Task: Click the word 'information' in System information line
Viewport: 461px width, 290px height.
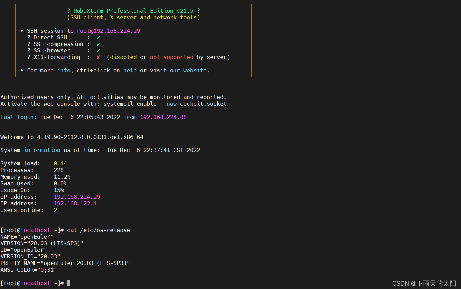Action: pos(42,150)
